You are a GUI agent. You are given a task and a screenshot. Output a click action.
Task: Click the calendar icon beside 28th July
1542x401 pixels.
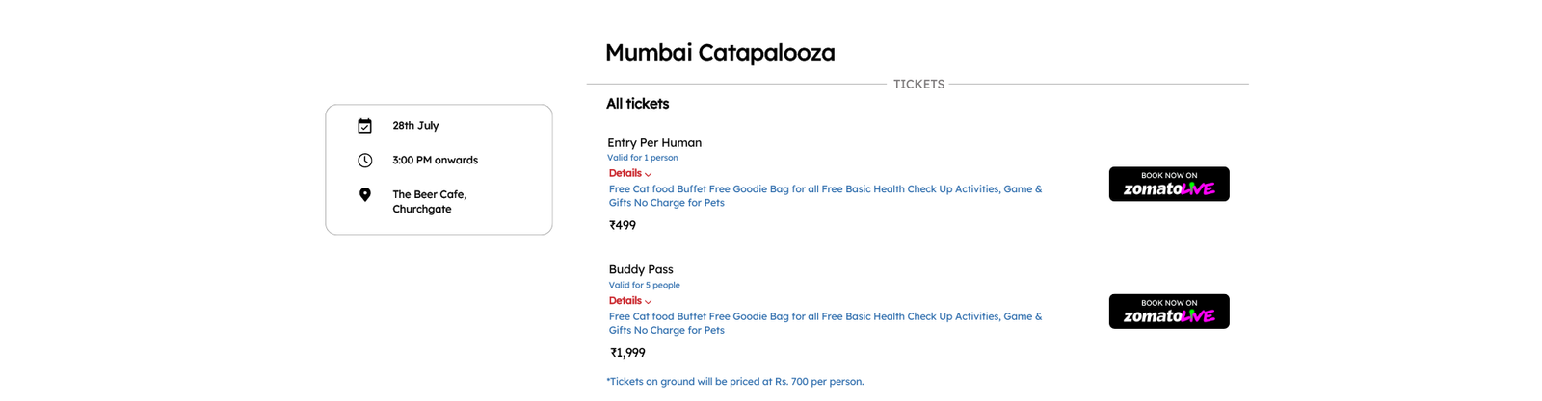point(364,126)
